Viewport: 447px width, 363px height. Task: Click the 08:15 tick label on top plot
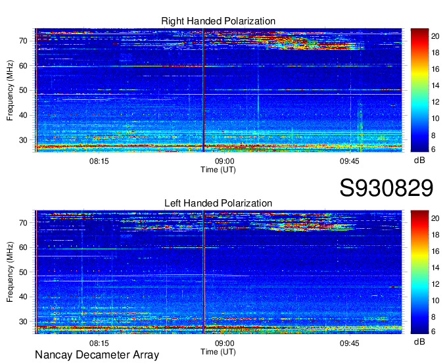(99, 161)
